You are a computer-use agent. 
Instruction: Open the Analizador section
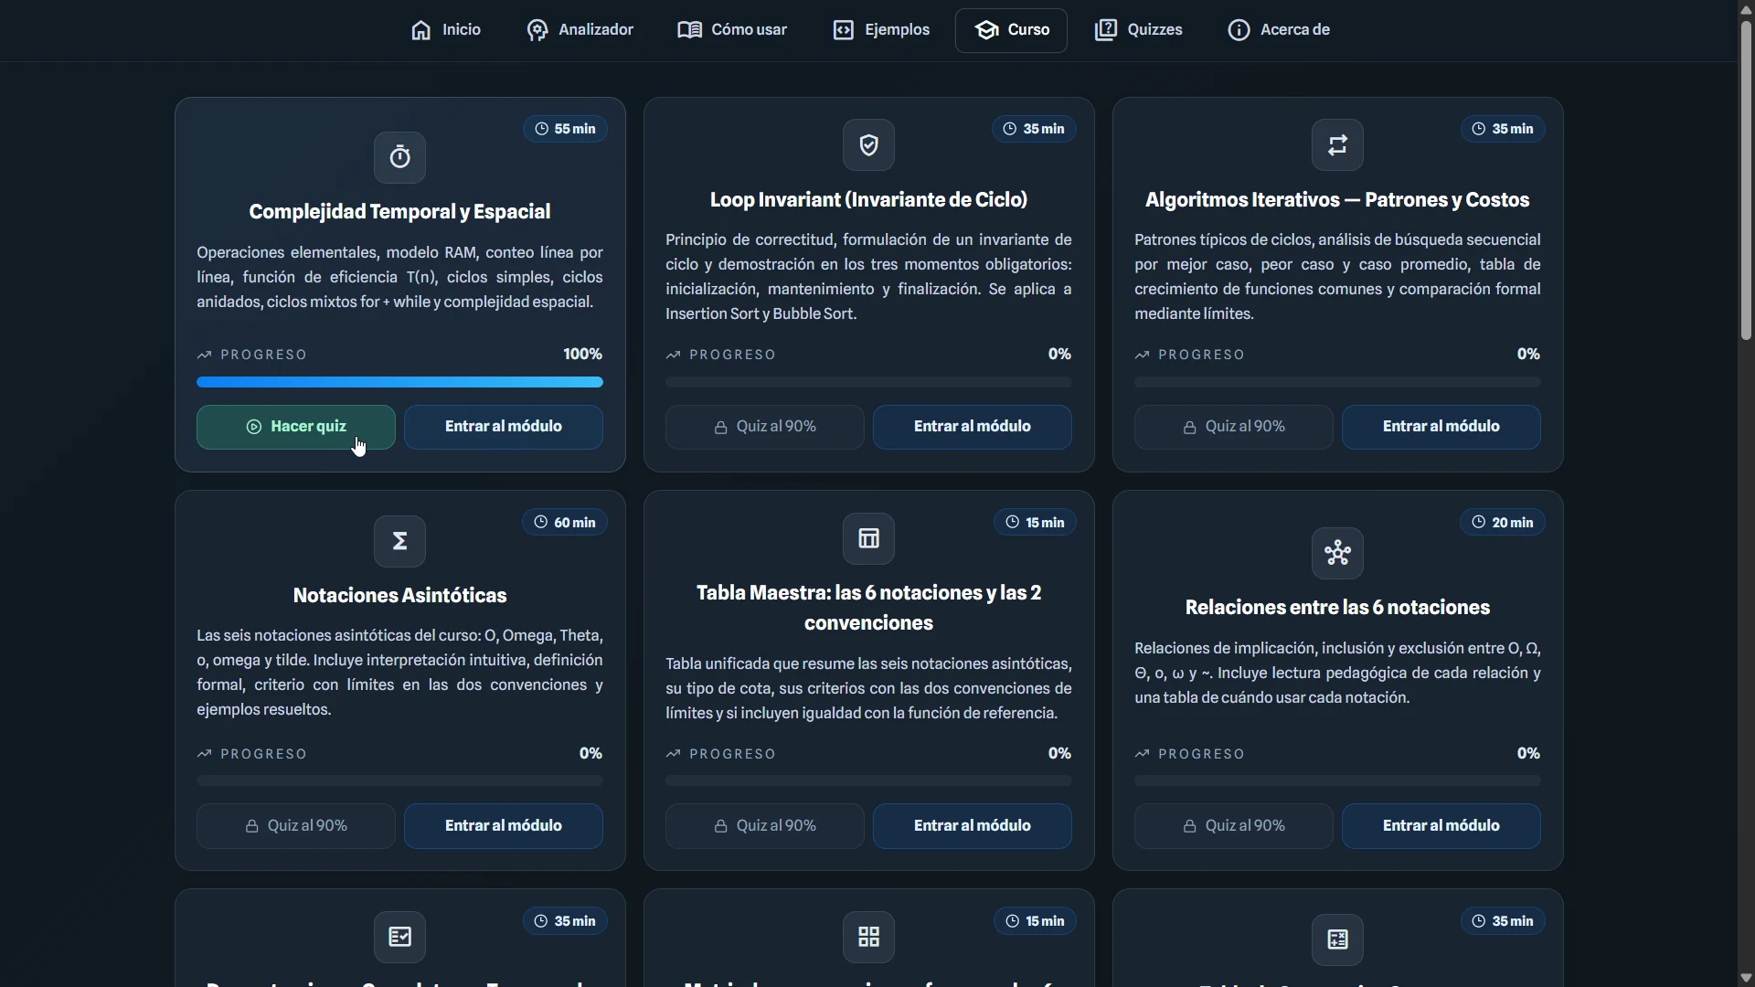coord(580,30)
